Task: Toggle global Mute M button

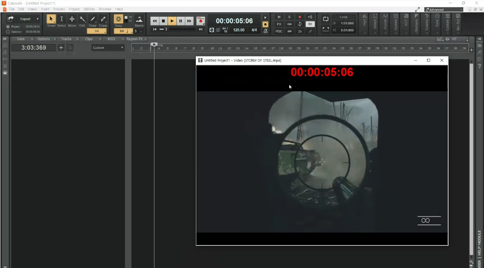Action: pyautogui.click(x=279, y=17)
